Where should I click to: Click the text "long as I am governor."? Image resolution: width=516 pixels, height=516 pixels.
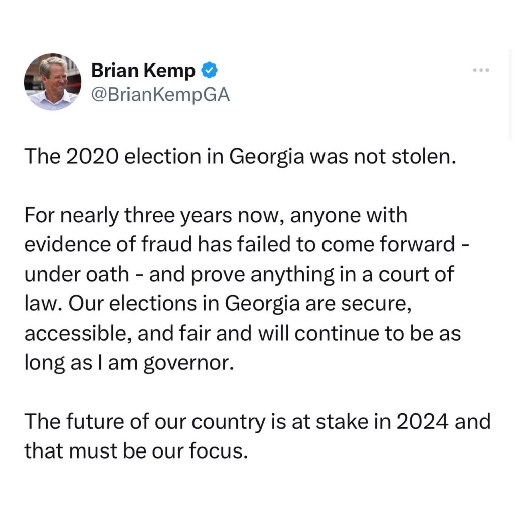[x=130, y=363]
